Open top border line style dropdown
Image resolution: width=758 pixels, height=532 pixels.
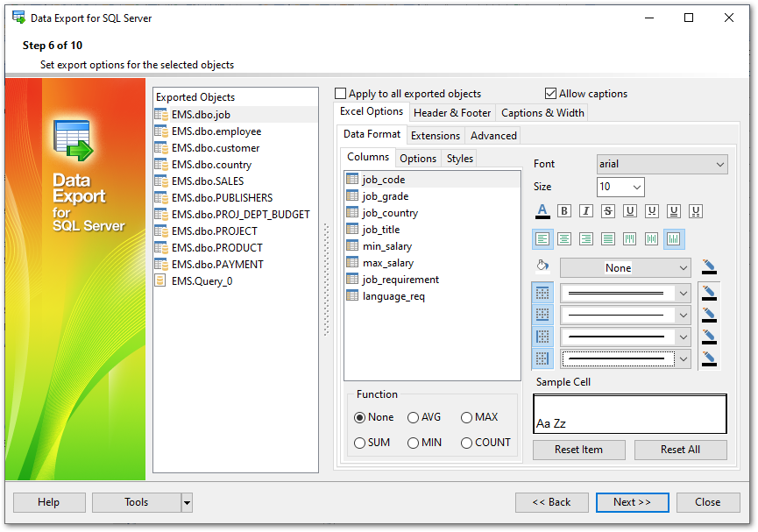point(626,293)
